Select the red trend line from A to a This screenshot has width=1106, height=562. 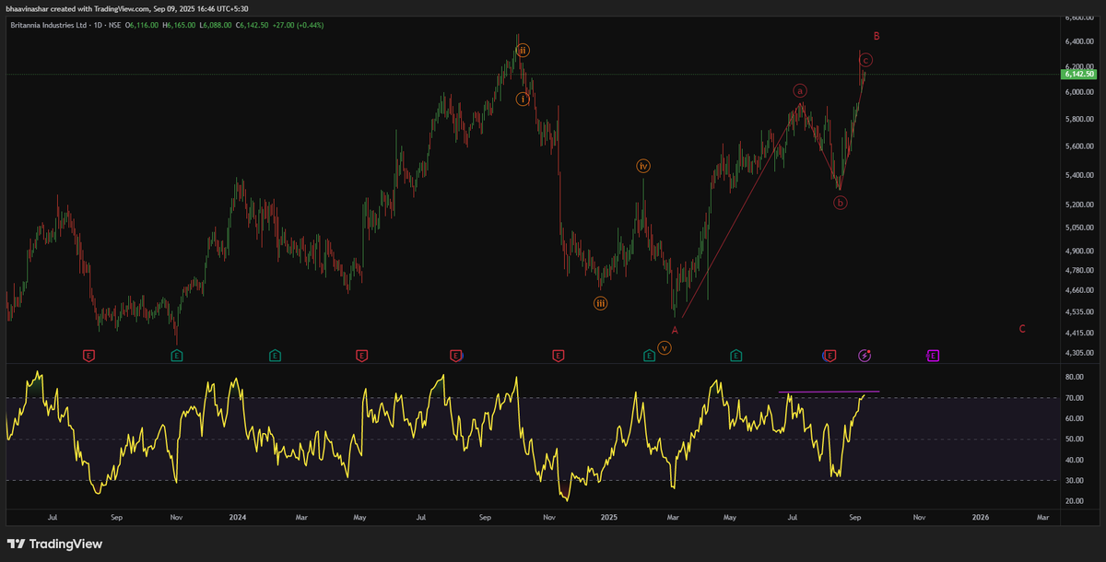(741, 211)
